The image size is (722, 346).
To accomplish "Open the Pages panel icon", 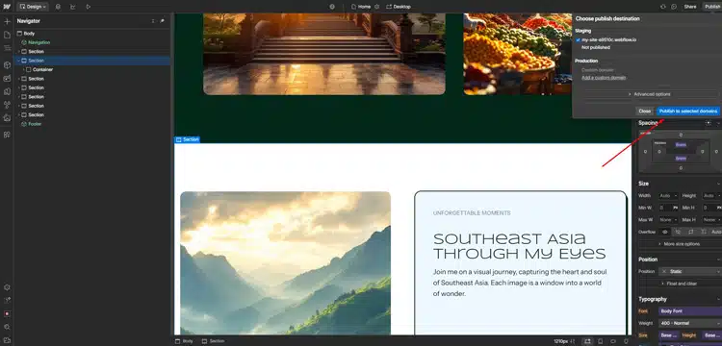I will coord(7,35).
